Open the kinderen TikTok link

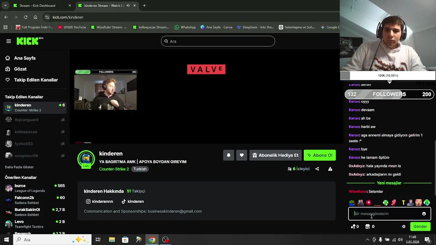point(133,201)
